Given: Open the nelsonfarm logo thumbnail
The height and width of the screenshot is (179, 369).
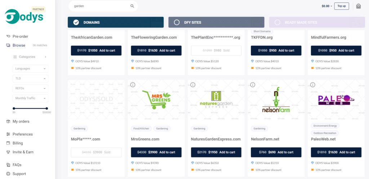Looking at the screenshot, I should [x=276, y=100].
